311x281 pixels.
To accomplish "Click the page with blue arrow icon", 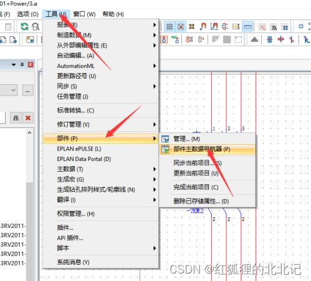I will 13,39.
